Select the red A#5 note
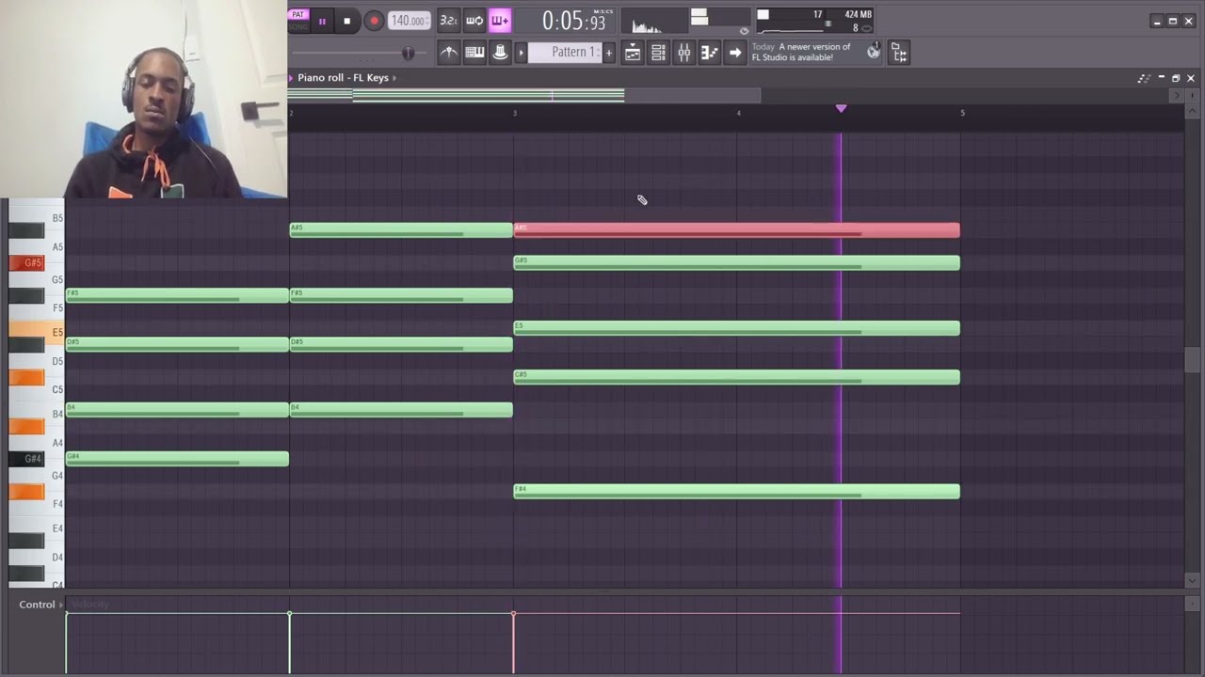 (x=736, y=230)
